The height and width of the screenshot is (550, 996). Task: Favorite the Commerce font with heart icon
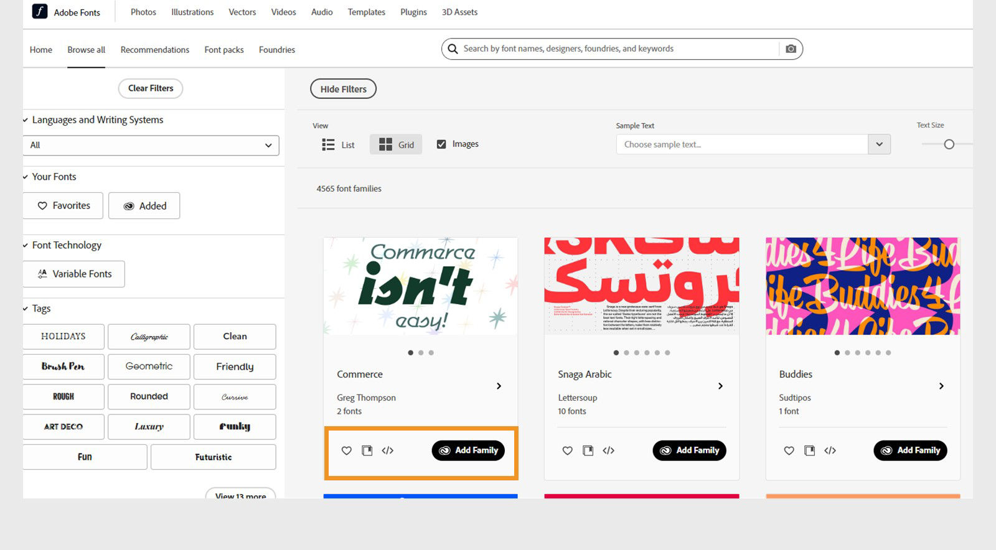point(347,450)
